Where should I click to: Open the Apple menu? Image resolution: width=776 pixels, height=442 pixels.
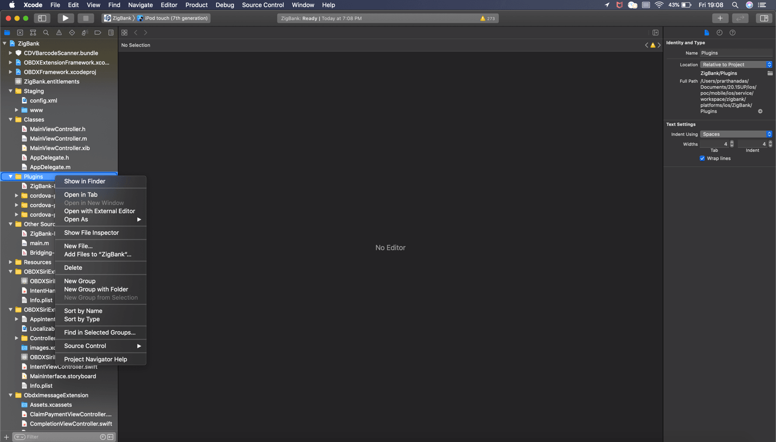pyautogui.click(x=11, y=5)
